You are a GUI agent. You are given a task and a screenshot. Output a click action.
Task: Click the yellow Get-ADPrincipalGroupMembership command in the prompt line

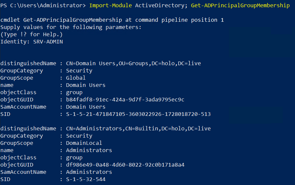[x=240, y=5]
